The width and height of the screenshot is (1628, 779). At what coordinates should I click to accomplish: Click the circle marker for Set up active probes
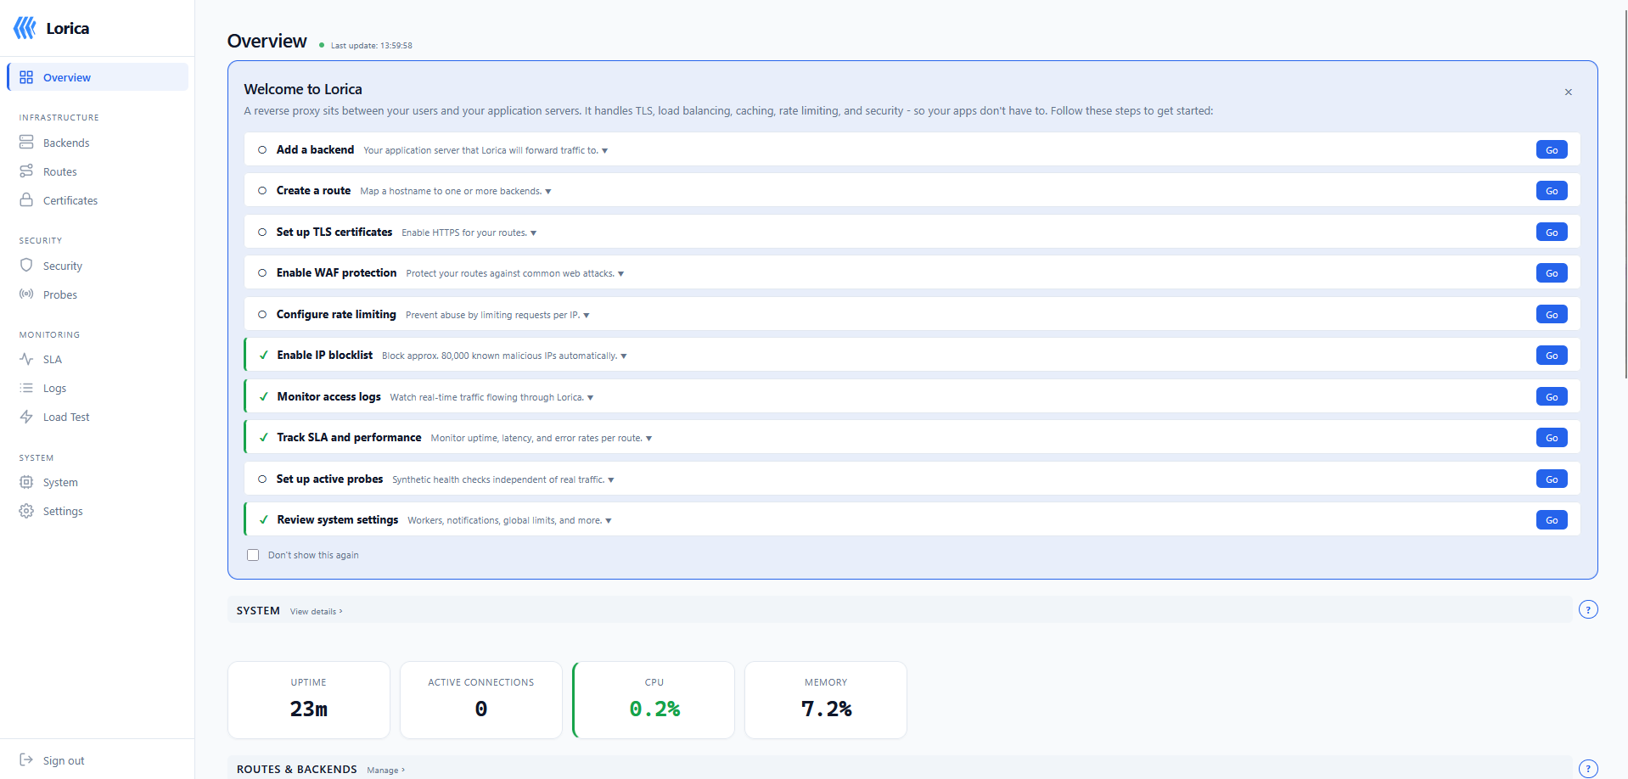click(x=262, y=479)
